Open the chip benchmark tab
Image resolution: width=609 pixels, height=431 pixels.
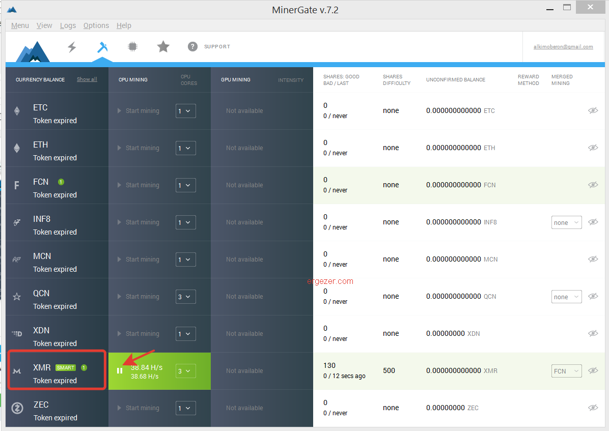click(132, 47)
